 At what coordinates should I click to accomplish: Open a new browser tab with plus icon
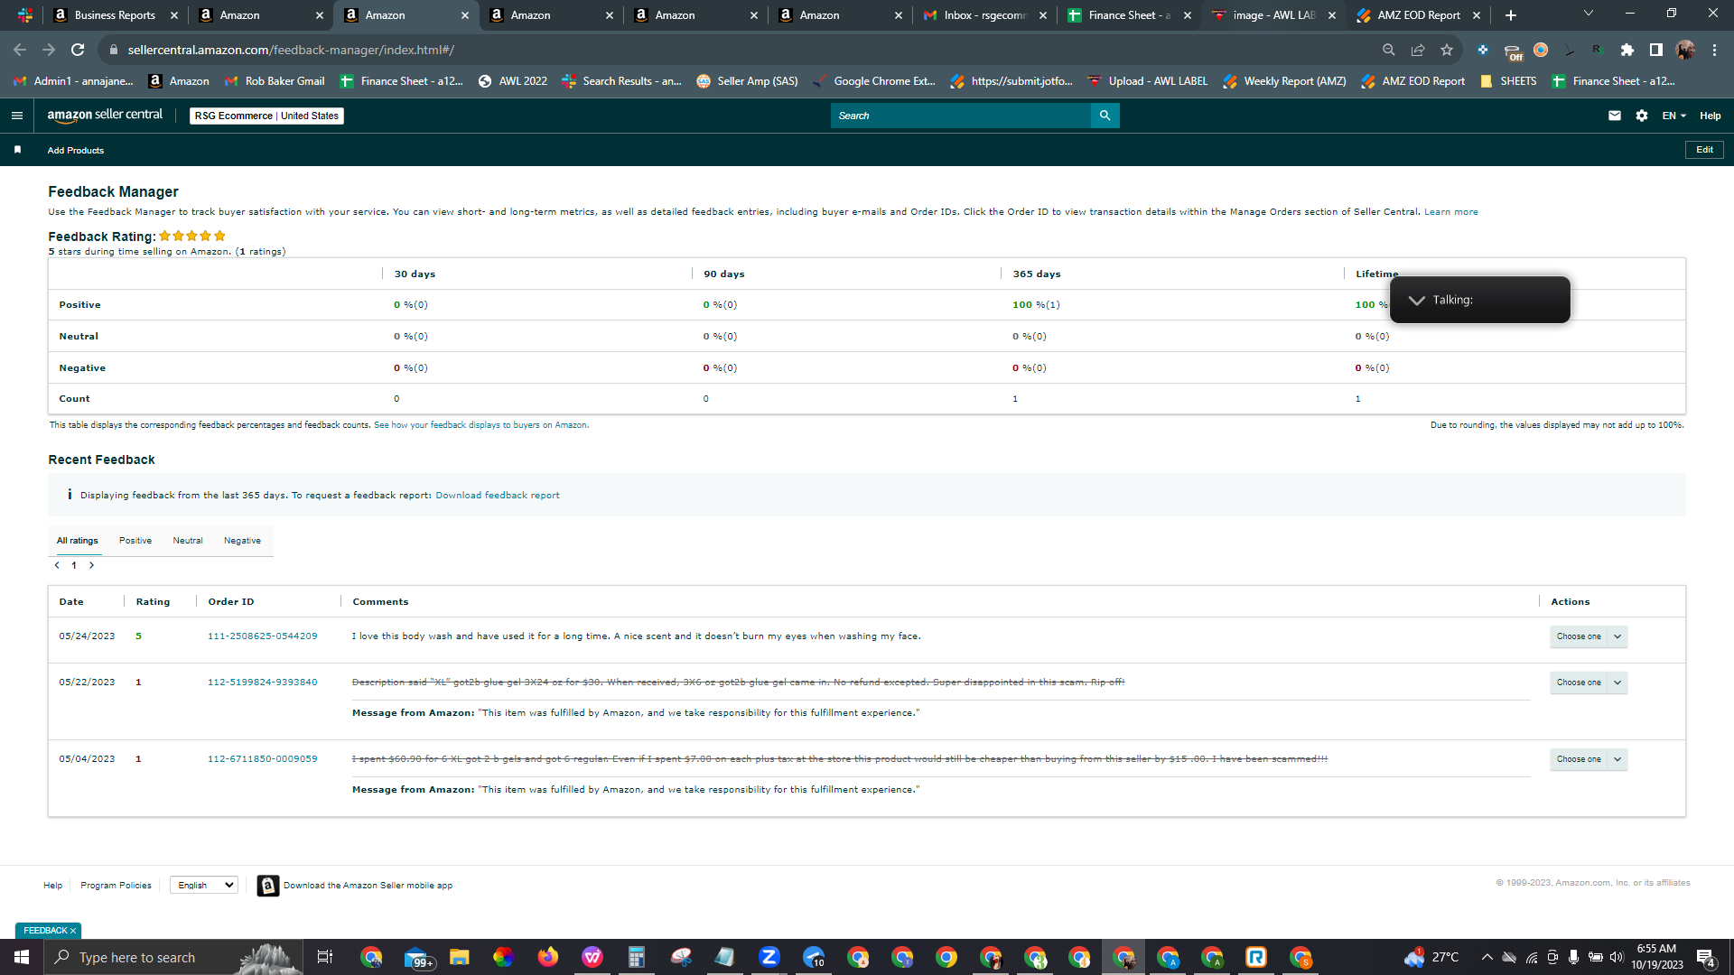pyautogui.click(x=1511, y=15)
